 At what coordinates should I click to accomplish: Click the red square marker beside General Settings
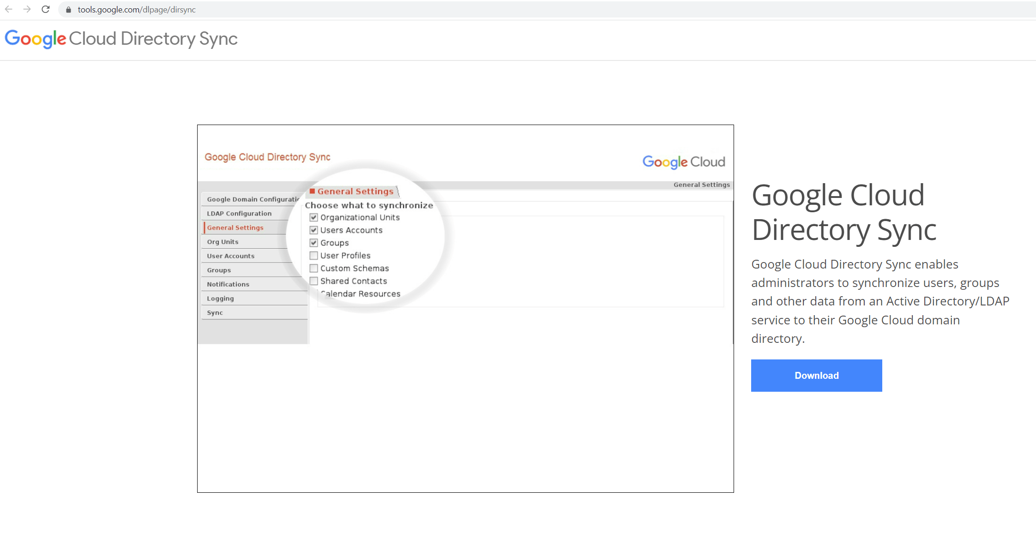313,191
